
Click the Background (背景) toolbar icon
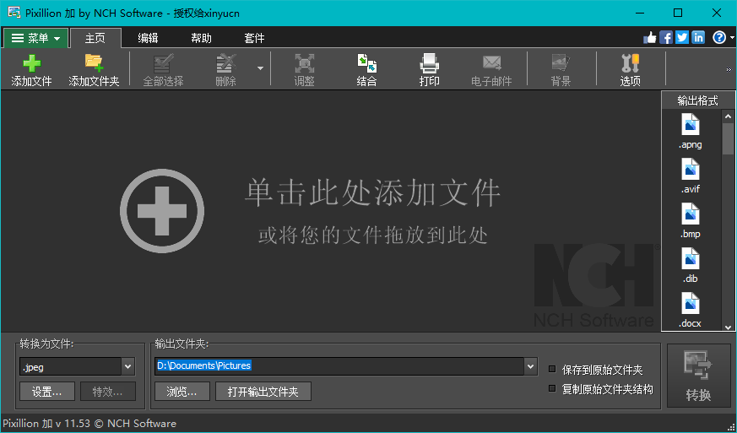pyautogui.click(x=561, y=70)
